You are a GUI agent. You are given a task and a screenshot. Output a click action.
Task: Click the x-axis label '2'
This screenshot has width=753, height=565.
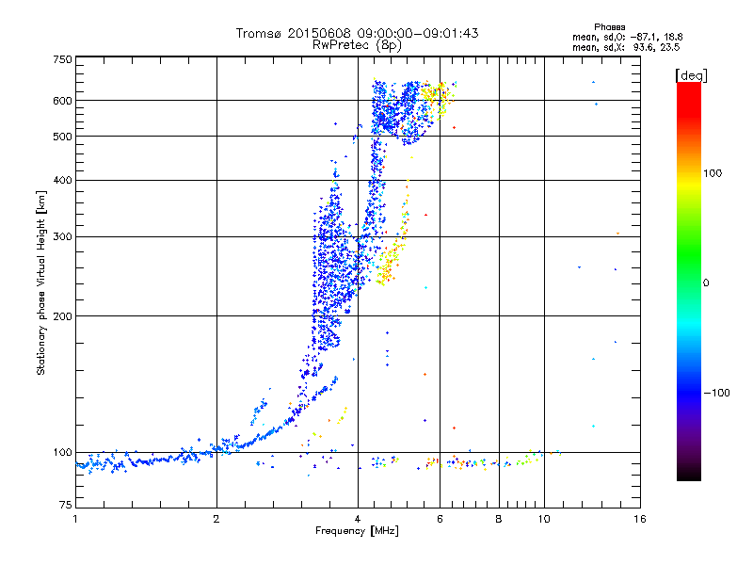(216, 519)
